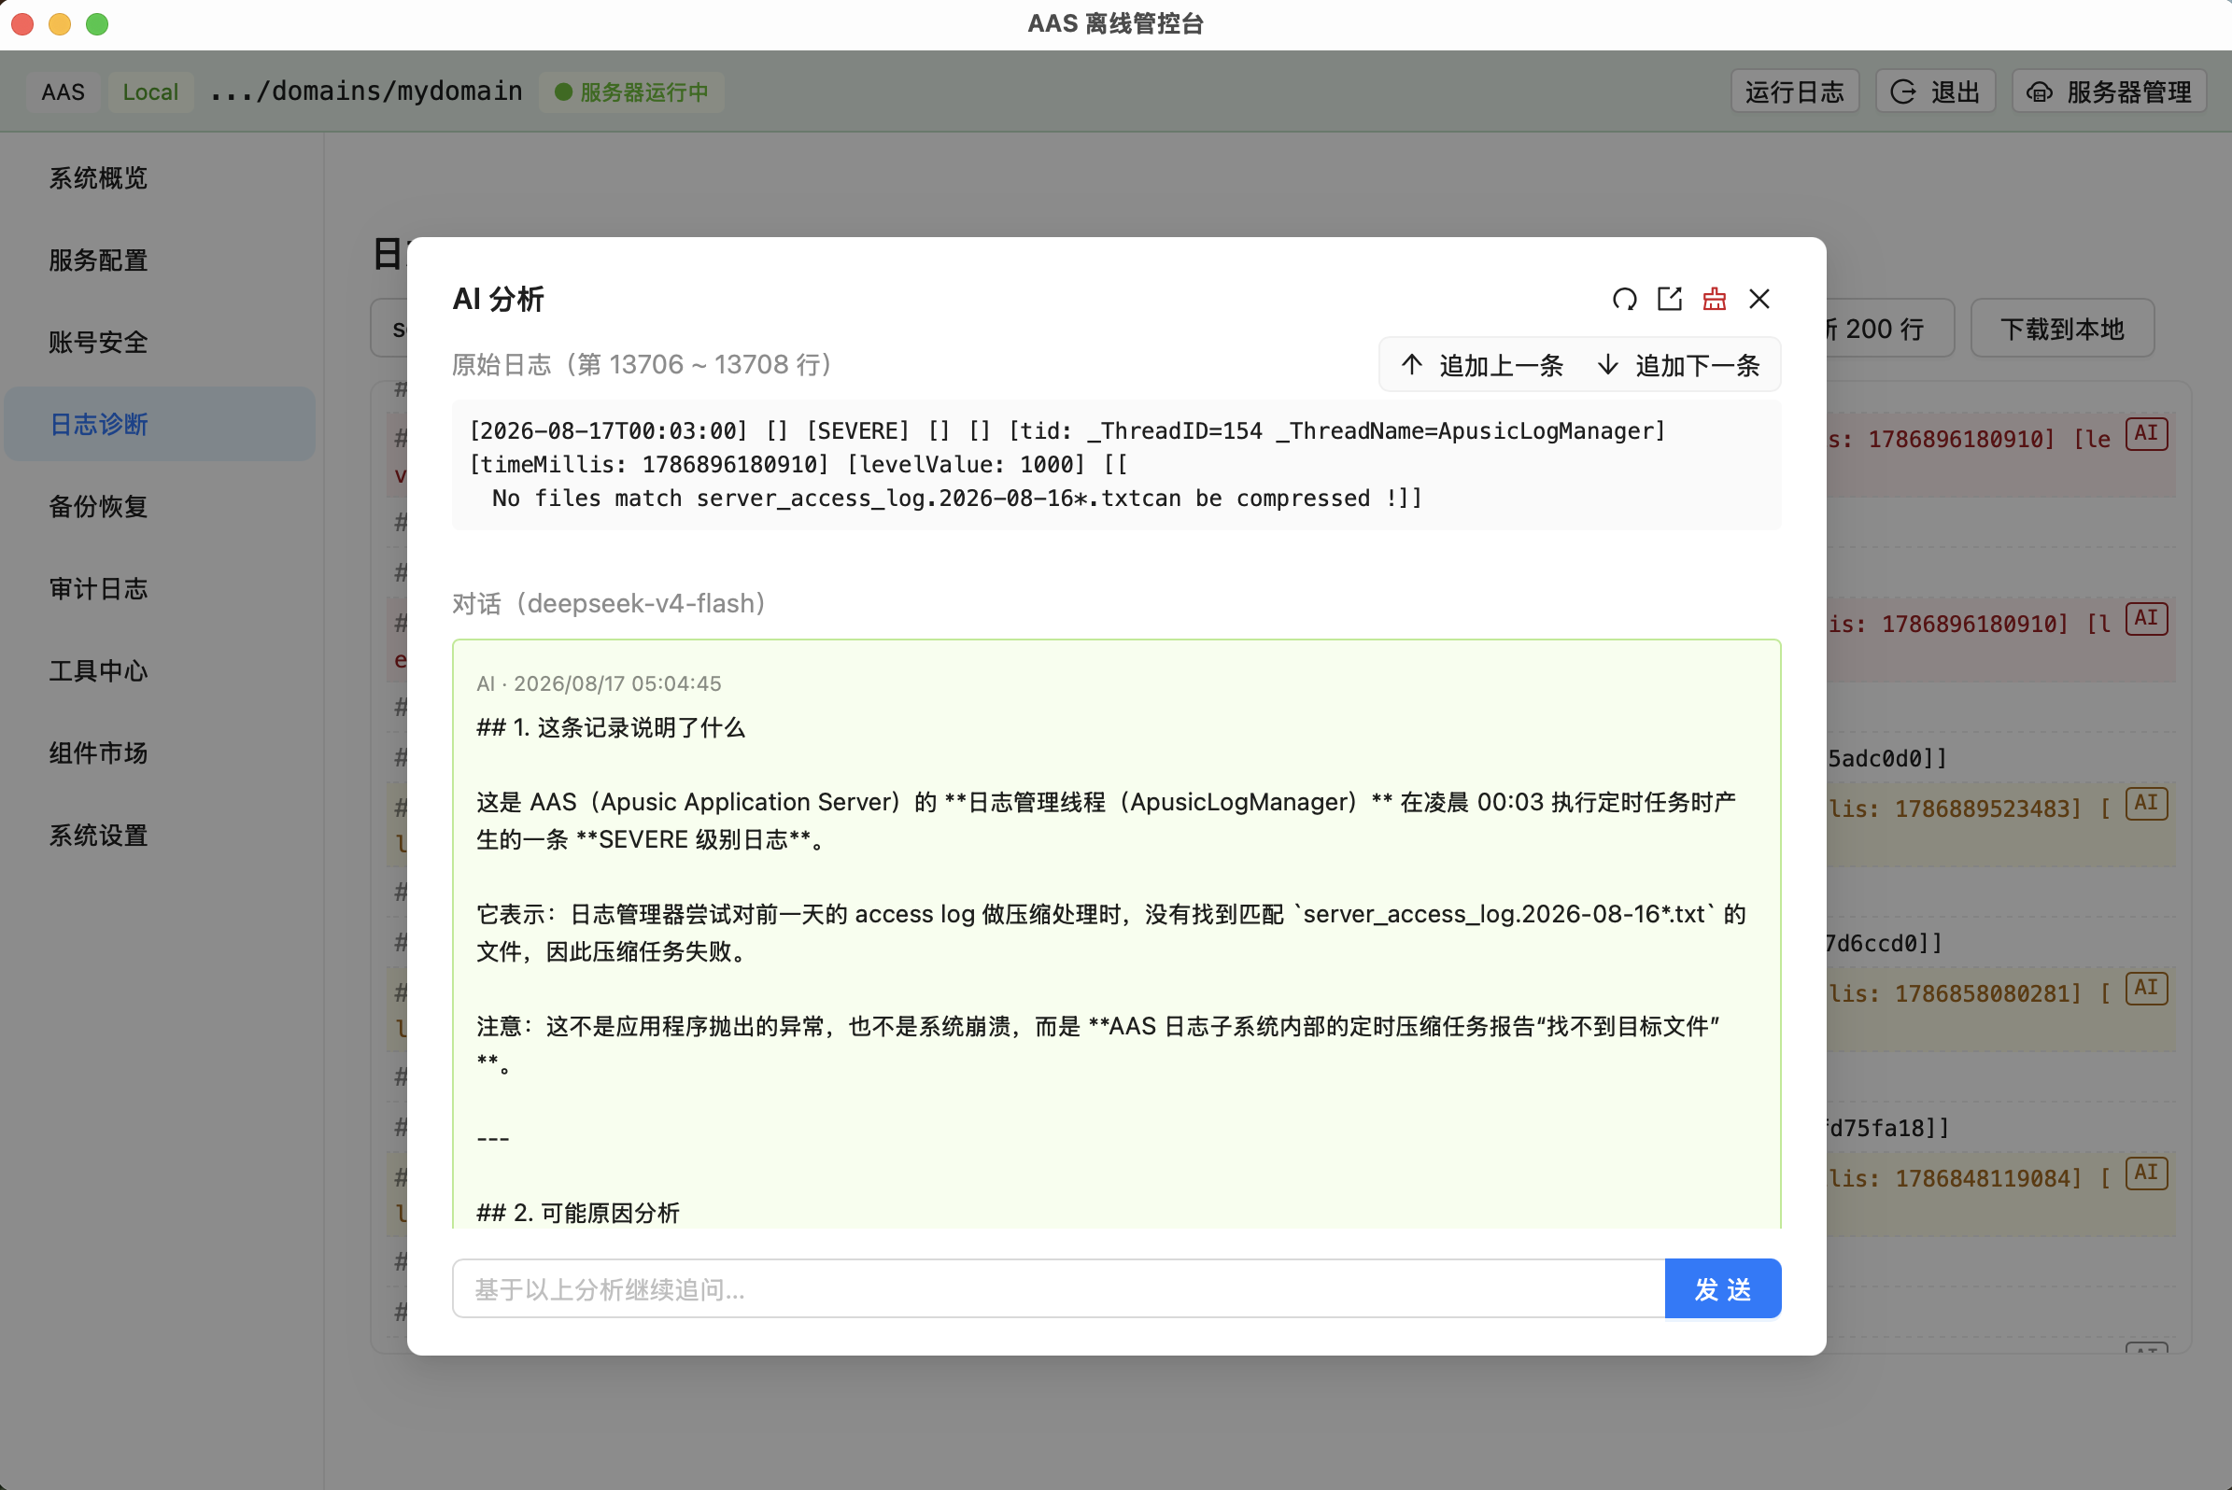The height and width of the screenshot is (1490, 2232).
Task: Click the '## 2. 可能原因分析' heading
Action: tap(578, 1213)
